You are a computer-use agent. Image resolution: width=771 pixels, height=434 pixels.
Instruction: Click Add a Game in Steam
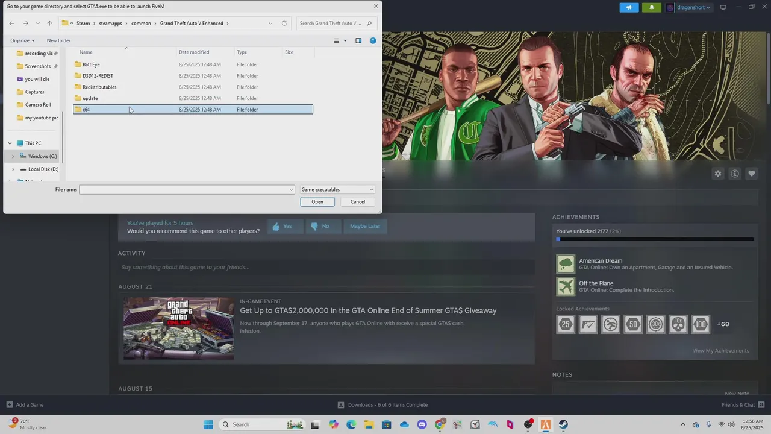[25, 405]
